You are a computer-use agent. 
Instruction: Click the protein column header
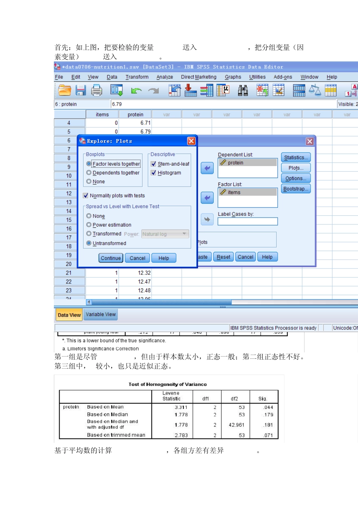coord(135,114)
